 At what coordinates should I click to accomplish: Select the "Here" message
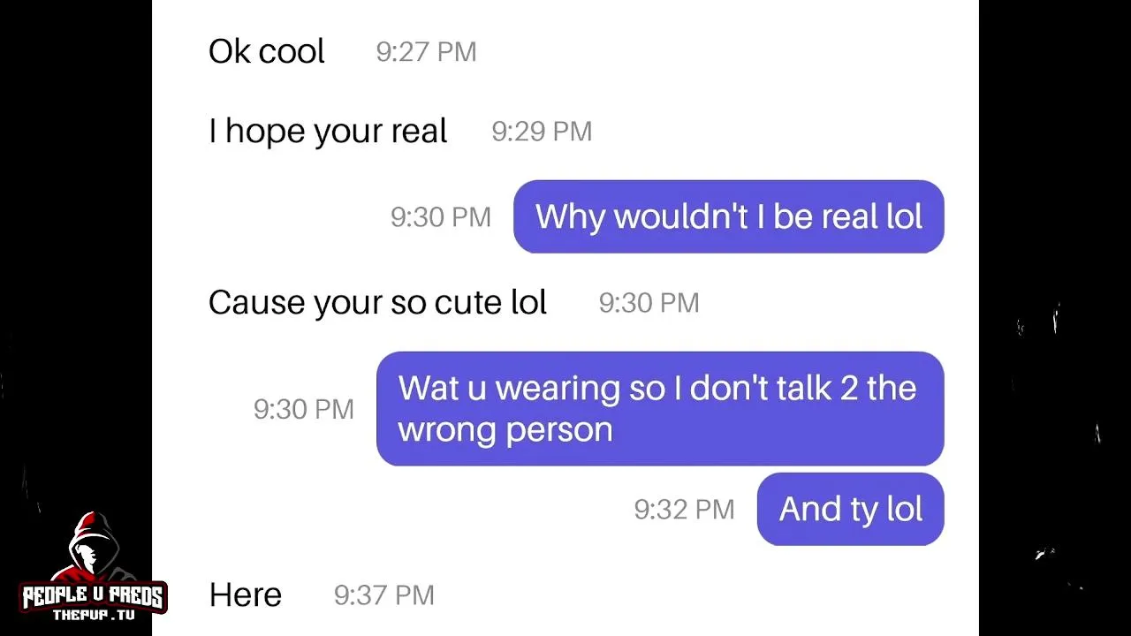coord(245,594)
